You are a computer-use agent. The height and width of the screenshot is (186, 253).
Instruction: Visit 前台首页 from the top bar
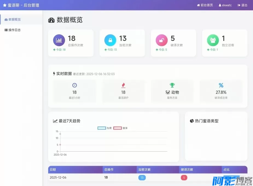coord(205,5)
